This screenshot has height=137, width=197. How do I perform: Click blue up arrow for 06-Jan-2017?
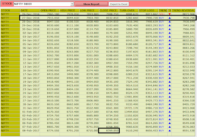169,48
